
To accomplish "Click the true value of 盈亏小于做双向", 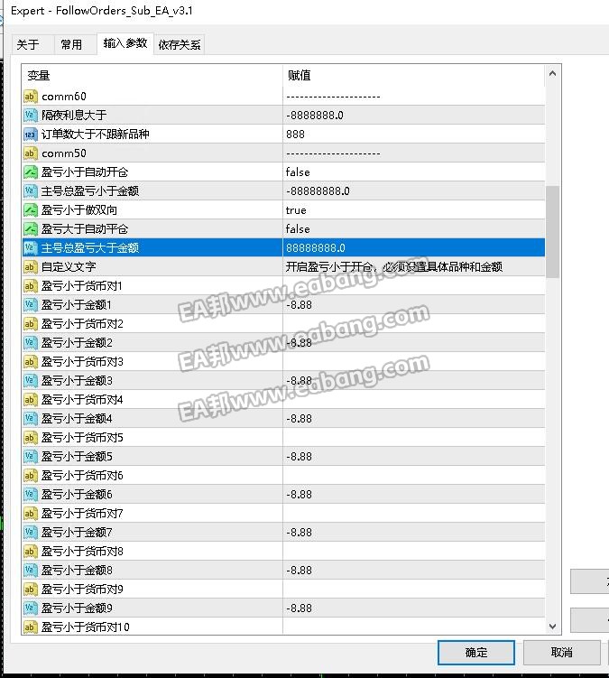I will [296, 210].
